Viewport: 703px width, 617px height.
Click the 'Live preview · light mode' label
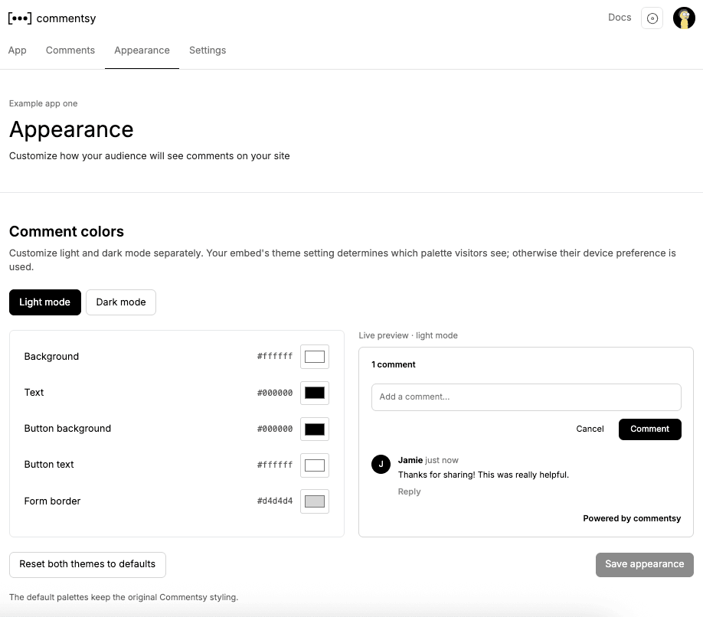click(x=408, y=335)
